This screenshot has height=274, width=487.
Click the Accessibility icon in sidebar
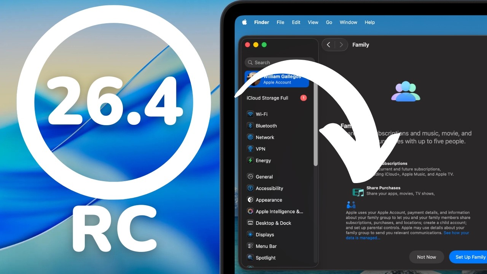coord(250,188)
